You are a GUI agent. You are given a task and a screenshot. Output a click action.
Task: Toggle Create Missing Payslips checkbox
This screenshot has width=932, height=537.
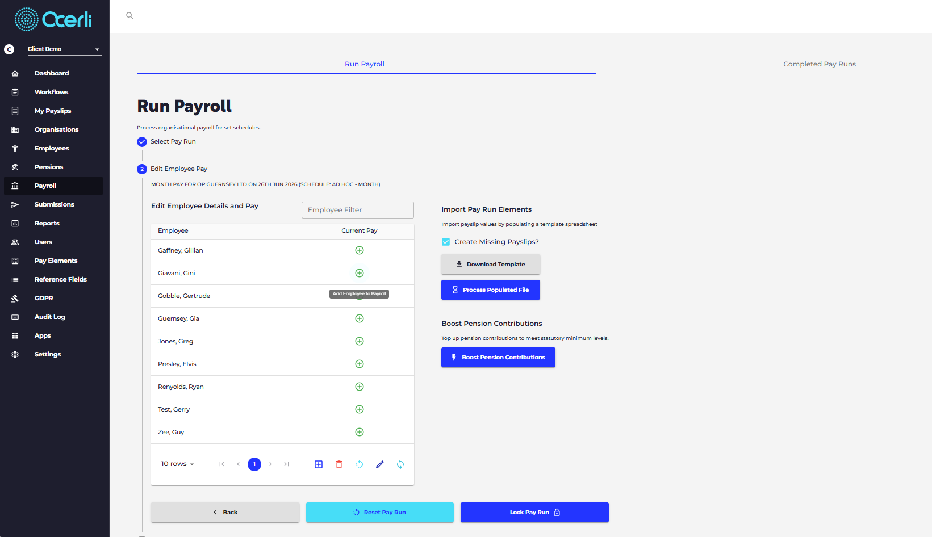[446, 242]
